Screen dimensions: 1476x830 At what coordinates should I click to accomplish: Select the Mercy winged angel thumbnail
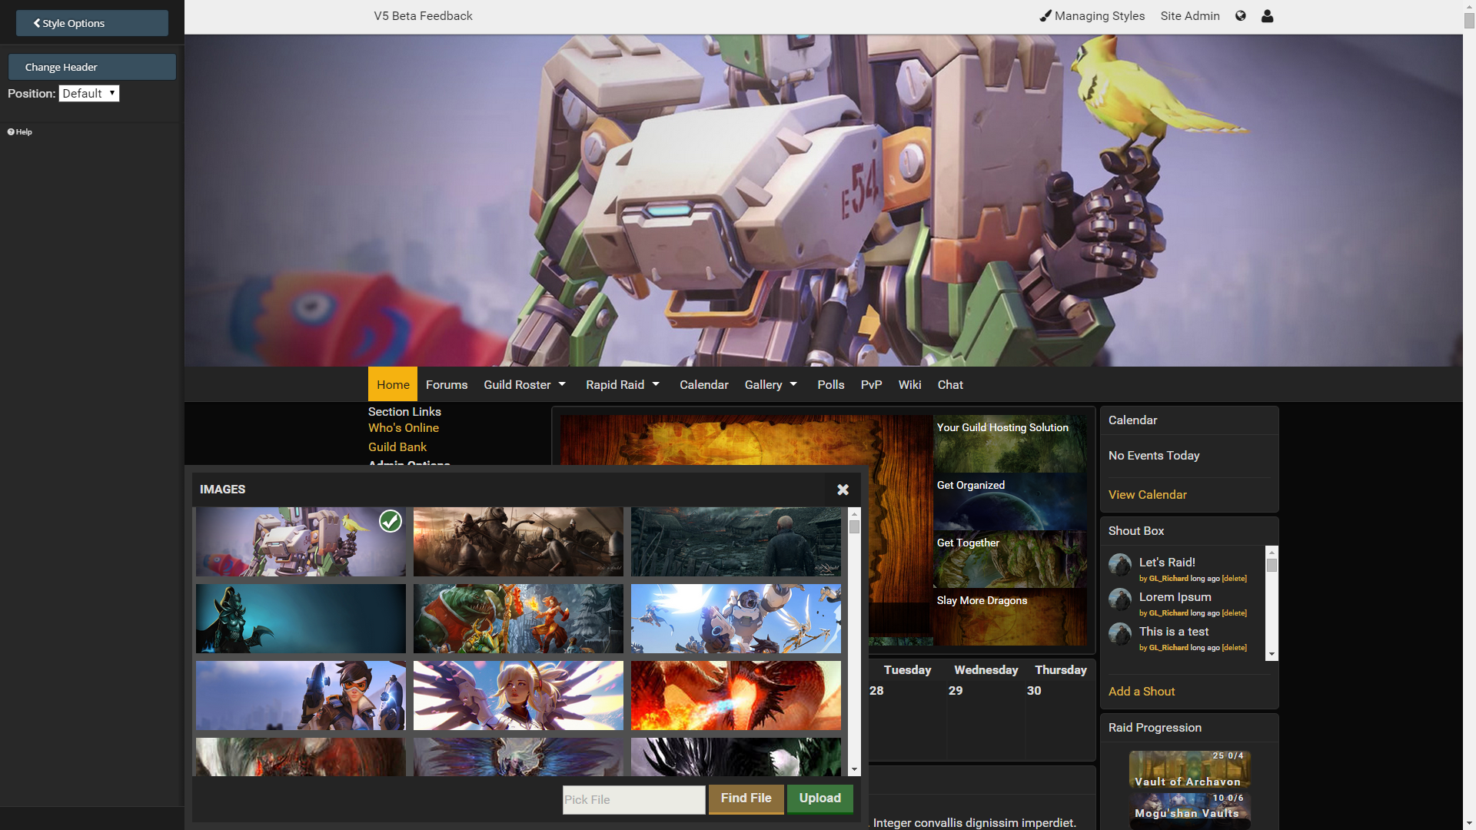coord(518,696)
